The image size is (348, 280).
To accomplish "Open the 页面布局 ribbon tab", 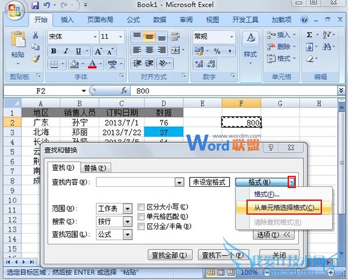I will 100,20.
